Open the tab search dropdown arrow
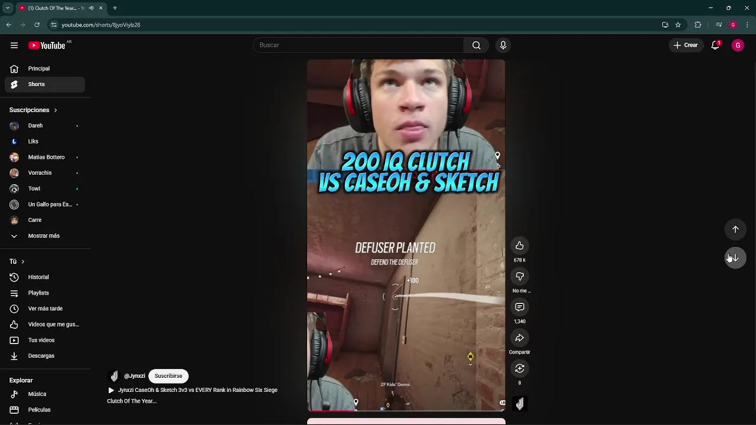 [8, 8]
